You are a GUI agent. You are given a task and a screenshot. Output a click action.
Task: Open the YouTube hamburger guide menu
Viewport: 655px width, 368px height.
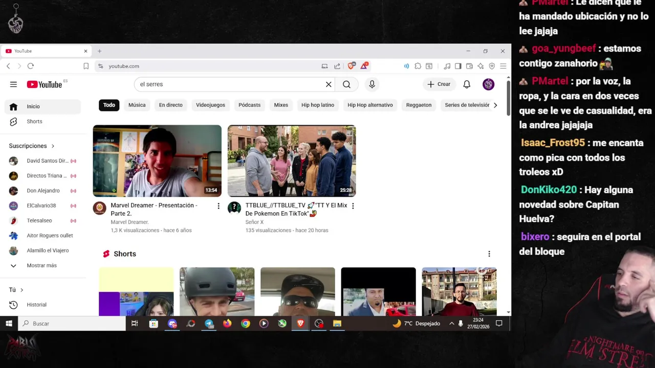click(x=13, y=84)
